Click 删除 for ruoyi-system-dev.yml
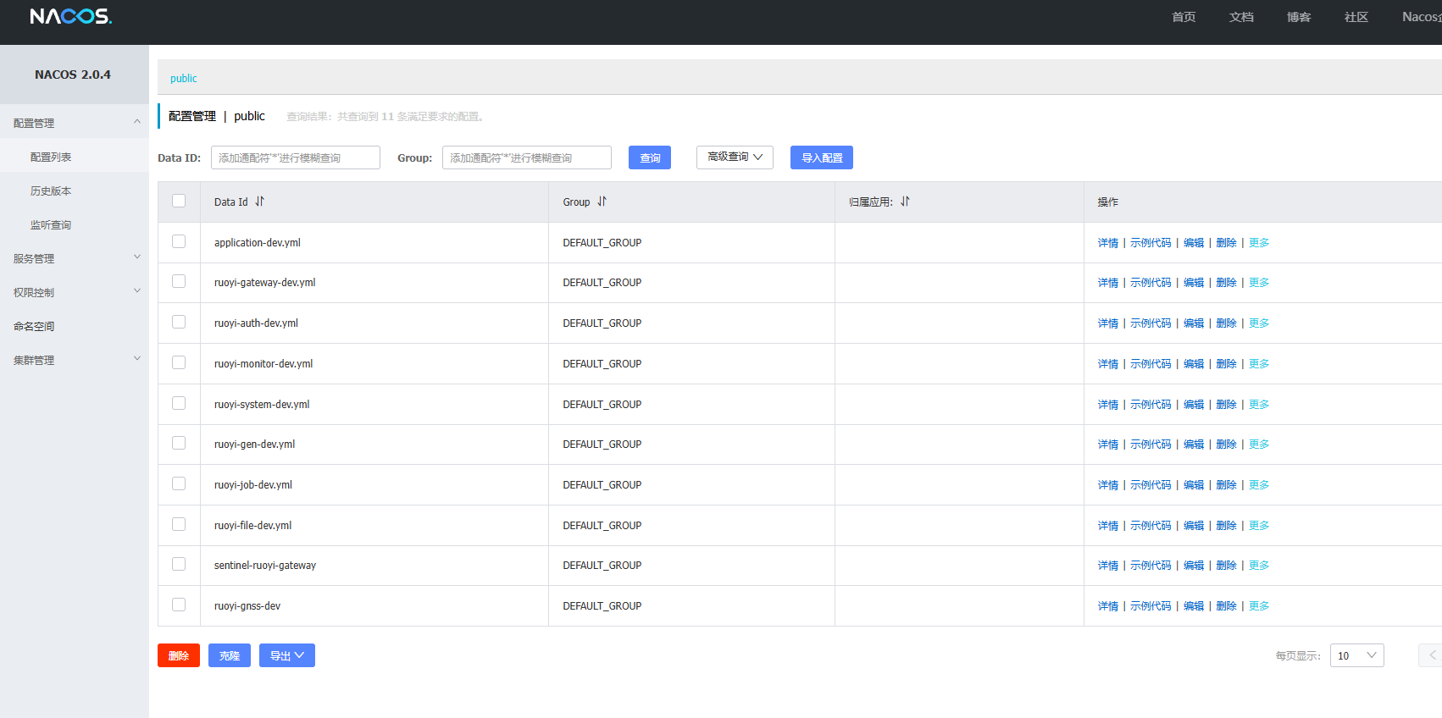This screenshot has width=1442, height=718. [1226, 405]
